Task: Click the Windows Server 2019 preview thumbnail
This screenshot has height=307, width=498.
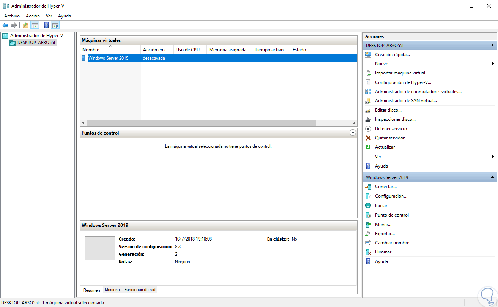Action: coord(100,248)
